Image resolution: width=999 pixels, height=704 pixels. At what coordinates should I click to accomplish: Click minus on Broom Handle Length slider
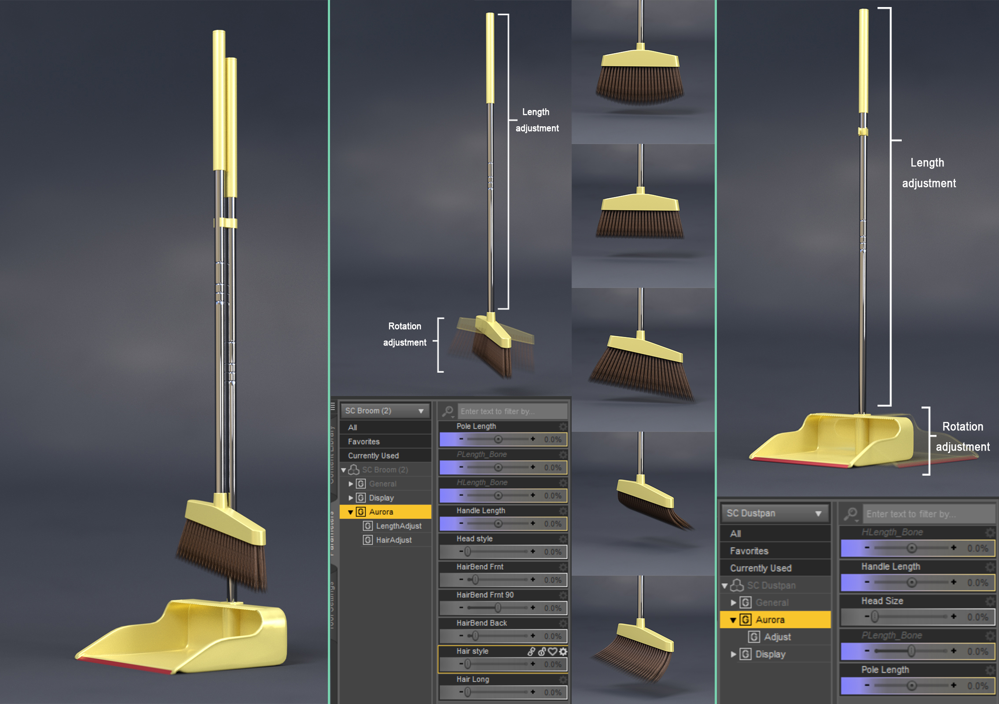point(461,524)
